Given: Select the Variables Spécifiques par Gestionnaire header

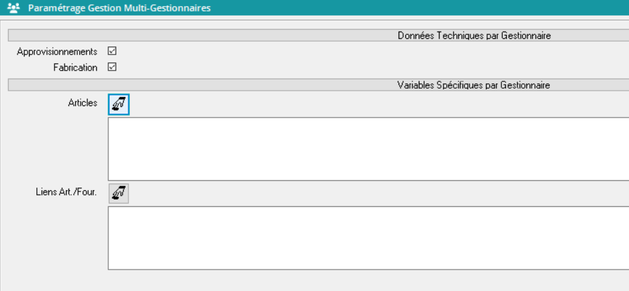Looking at the screenshot, I should (474, 85).
